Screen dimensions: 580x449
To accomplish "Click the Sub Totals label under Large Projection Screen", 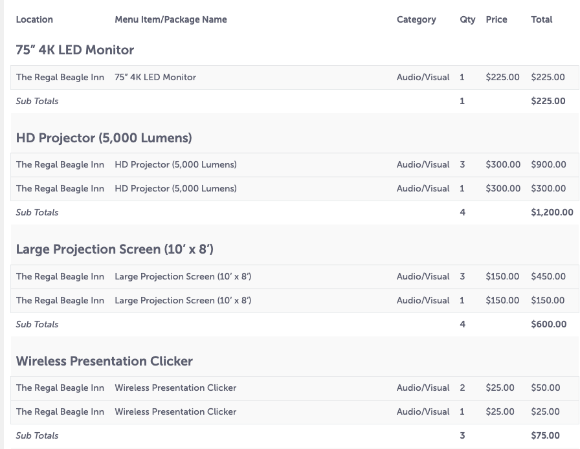I will tap(37, 324).
